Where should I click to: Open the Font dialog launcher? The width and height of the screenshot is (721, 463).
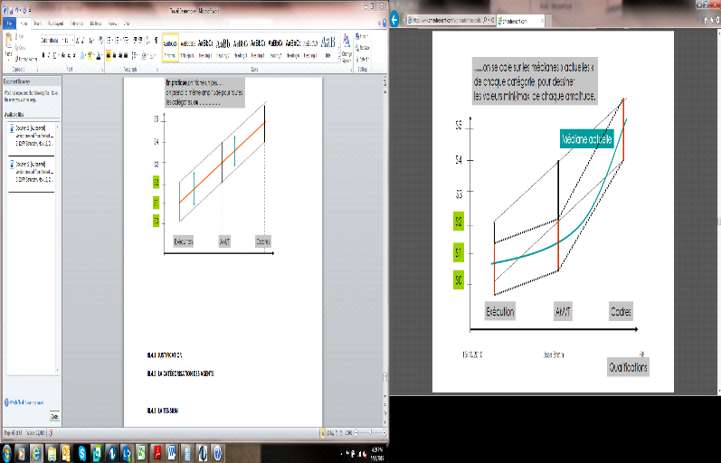click(x=102, y=70)
